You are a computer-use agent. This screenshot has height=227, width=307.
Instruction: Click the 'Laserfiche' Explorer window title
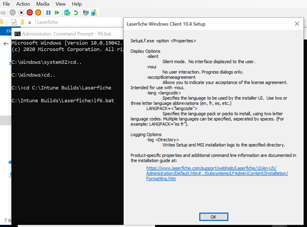(x=48, y=22)
